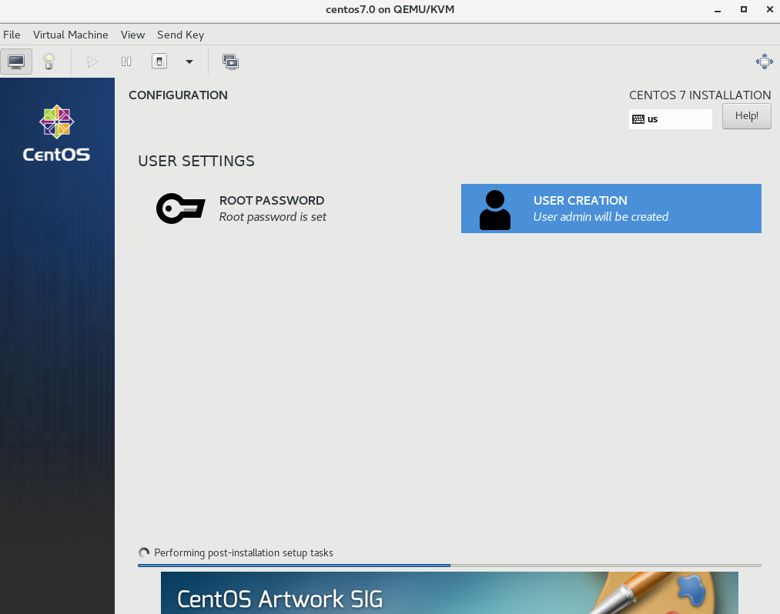Power on the virtual machine

(x=92, y=62)
